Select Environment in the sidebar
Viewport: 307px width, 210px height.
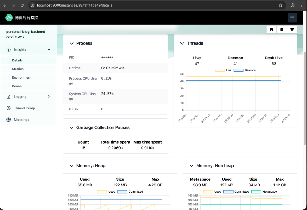tap(22, 78)
